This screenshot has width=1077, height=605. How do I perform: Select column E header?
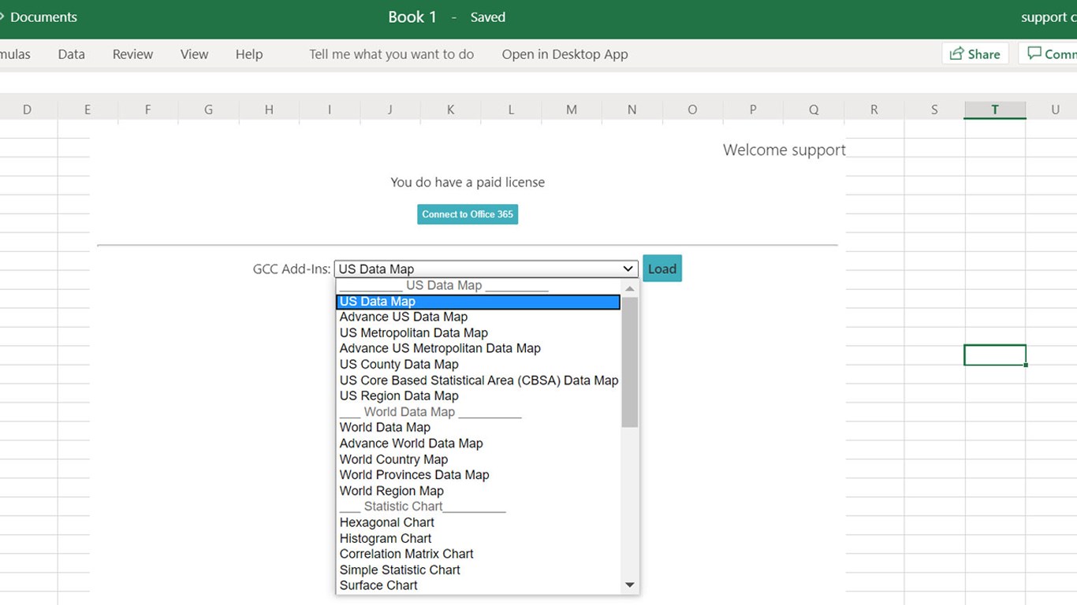pos(88,109)
